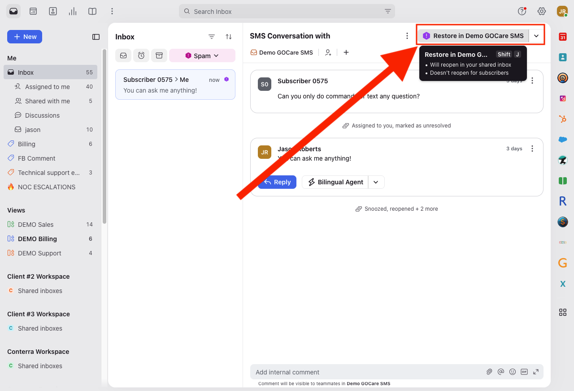Click the Reply button
This screenshot has width=574, height=391.
pyautogui.click(x=277, y=182)
